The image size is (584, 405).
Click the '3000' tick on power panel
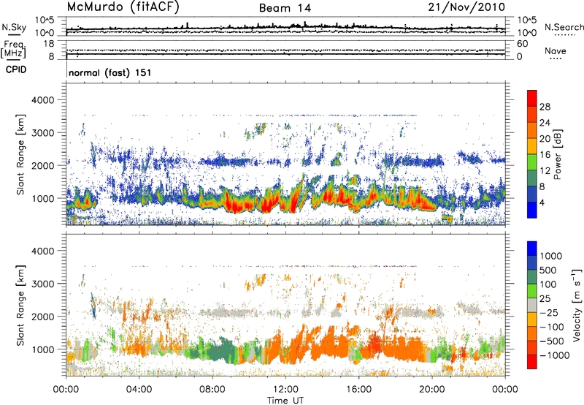click(43, 133)
